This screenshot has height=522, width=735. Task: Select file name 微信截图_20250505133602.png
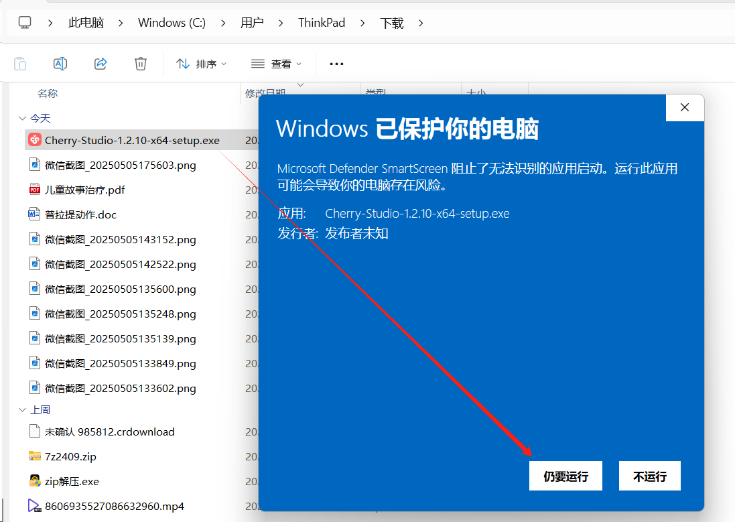tap(121, 389)
